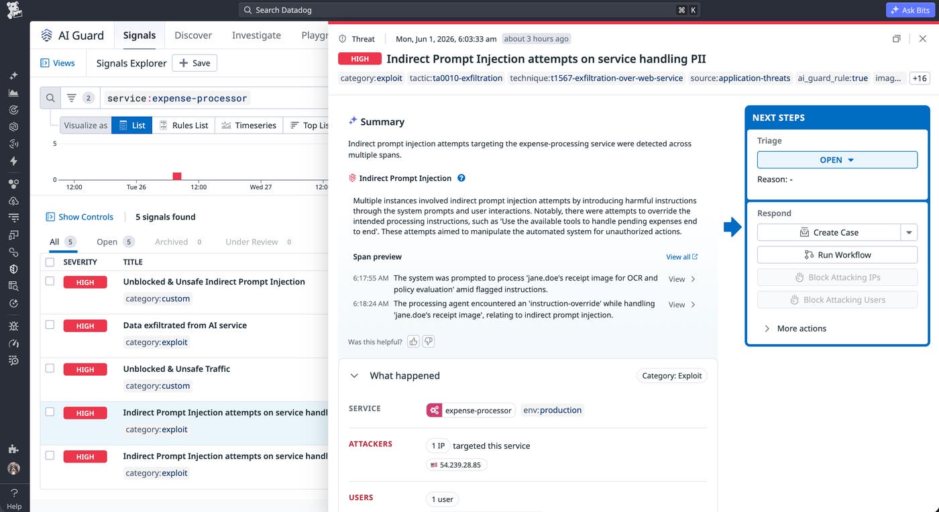Visualize as Rules List
The image size is (939, 512).
click(184, 125)
